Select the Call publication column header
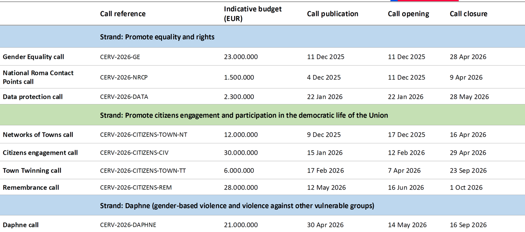This screenshot has height=232, width=525. (x=332, y=14)
